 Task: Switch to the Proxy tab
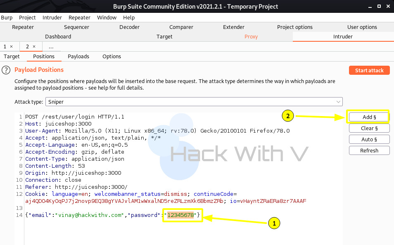251,37
